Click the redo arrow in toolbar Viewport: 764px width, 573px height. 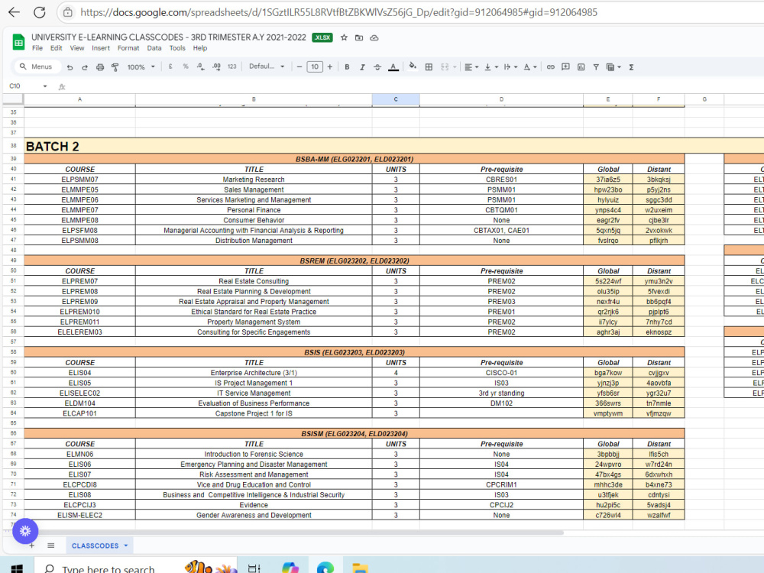(85, 67)
